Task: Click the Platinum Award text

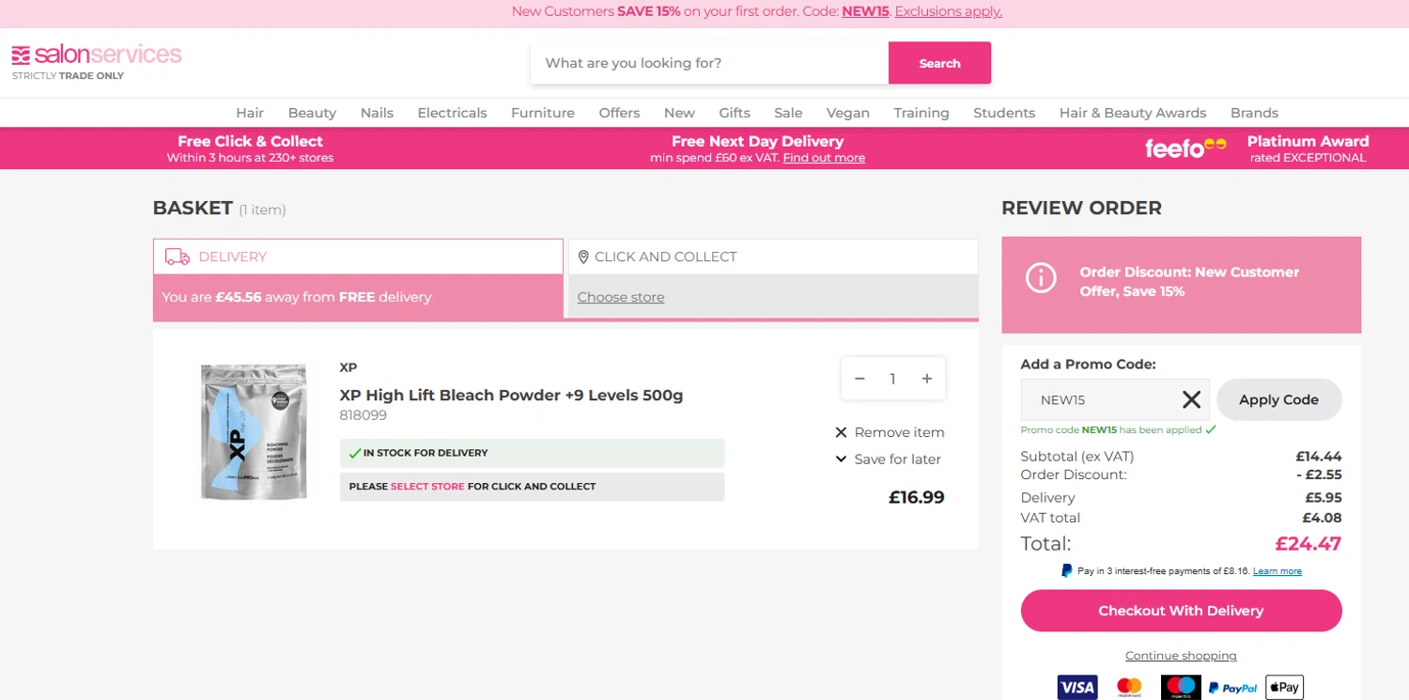Action: tap(1308, 142)
